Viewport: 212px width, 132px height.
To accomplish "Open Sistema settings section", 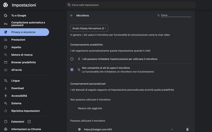I will point(25,103).
